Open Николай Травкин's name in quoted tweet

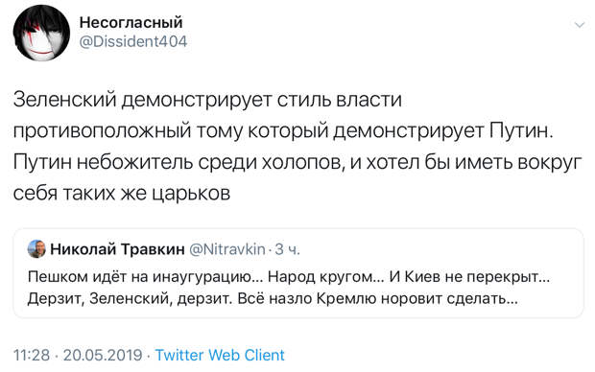[x=117, y=249]
